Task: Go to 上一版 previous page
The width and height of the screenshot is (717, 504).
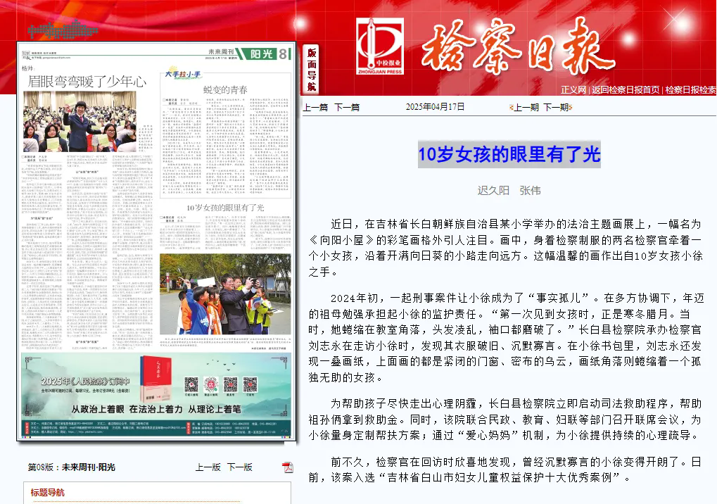Action: pos(208,467)
